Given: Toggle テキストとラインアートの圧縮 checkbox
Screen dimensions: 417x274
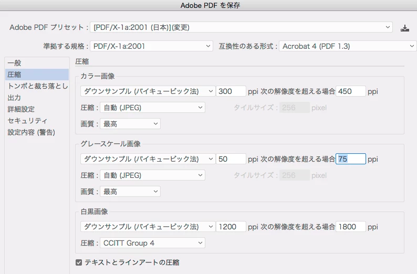Looking at the screenshot, I should pyautogui.click(x=79, y=262).
